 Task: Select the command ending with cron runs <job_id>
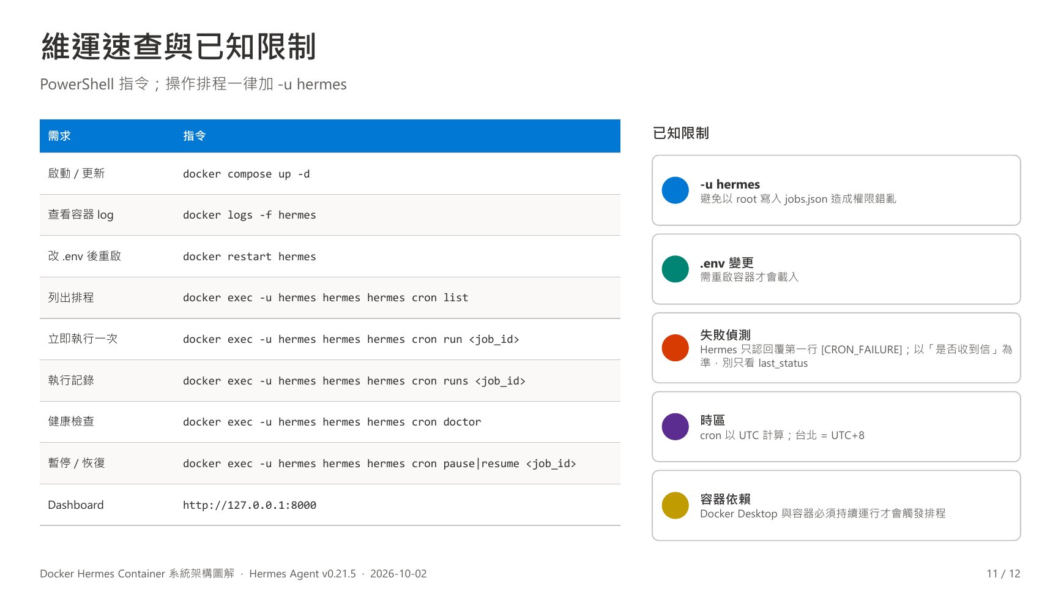point(354,381)
